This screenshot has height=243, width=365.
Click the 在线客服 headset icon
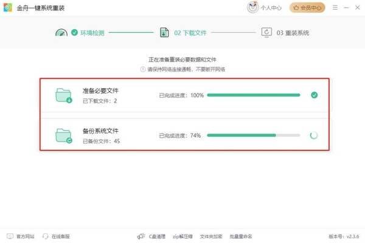tap(46, 236)
